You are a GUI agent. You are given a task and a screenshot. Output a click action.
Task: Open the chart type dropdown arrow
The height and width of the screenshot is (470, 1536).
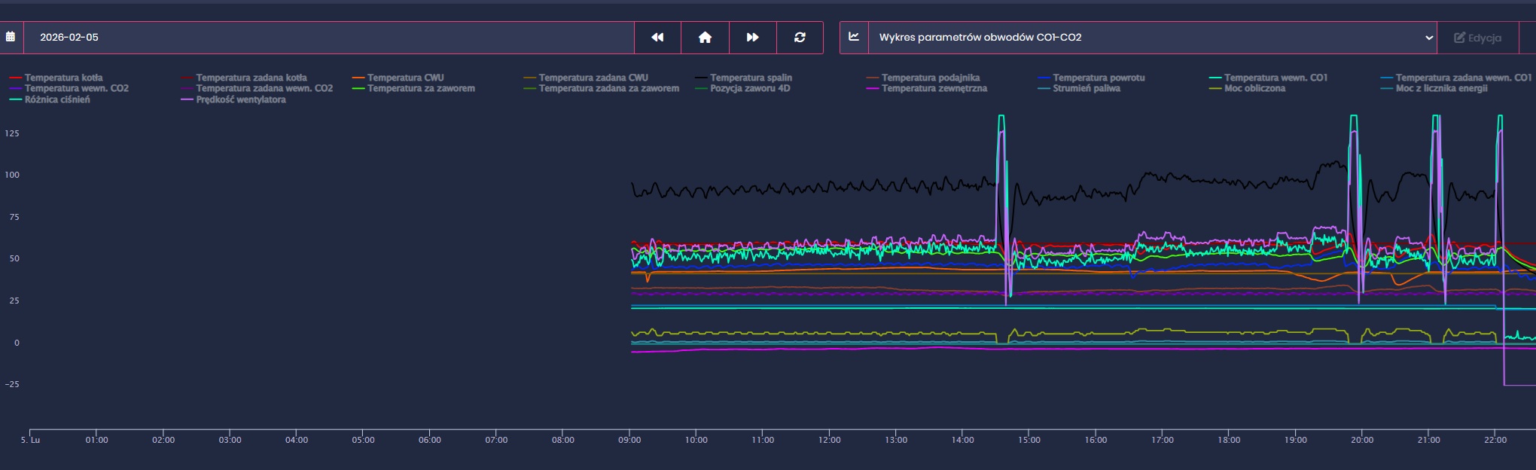[1428, 38]
